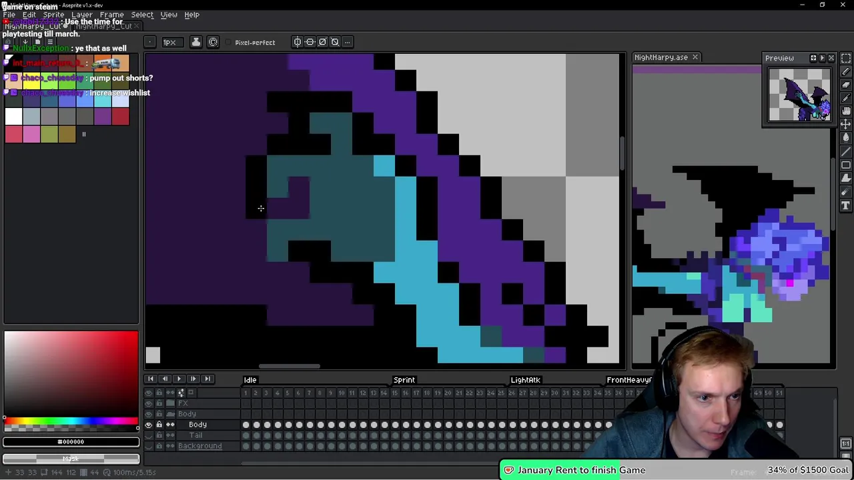Select the Pencil tool in toolbar
854x480 pixels.
pos(845,71)
